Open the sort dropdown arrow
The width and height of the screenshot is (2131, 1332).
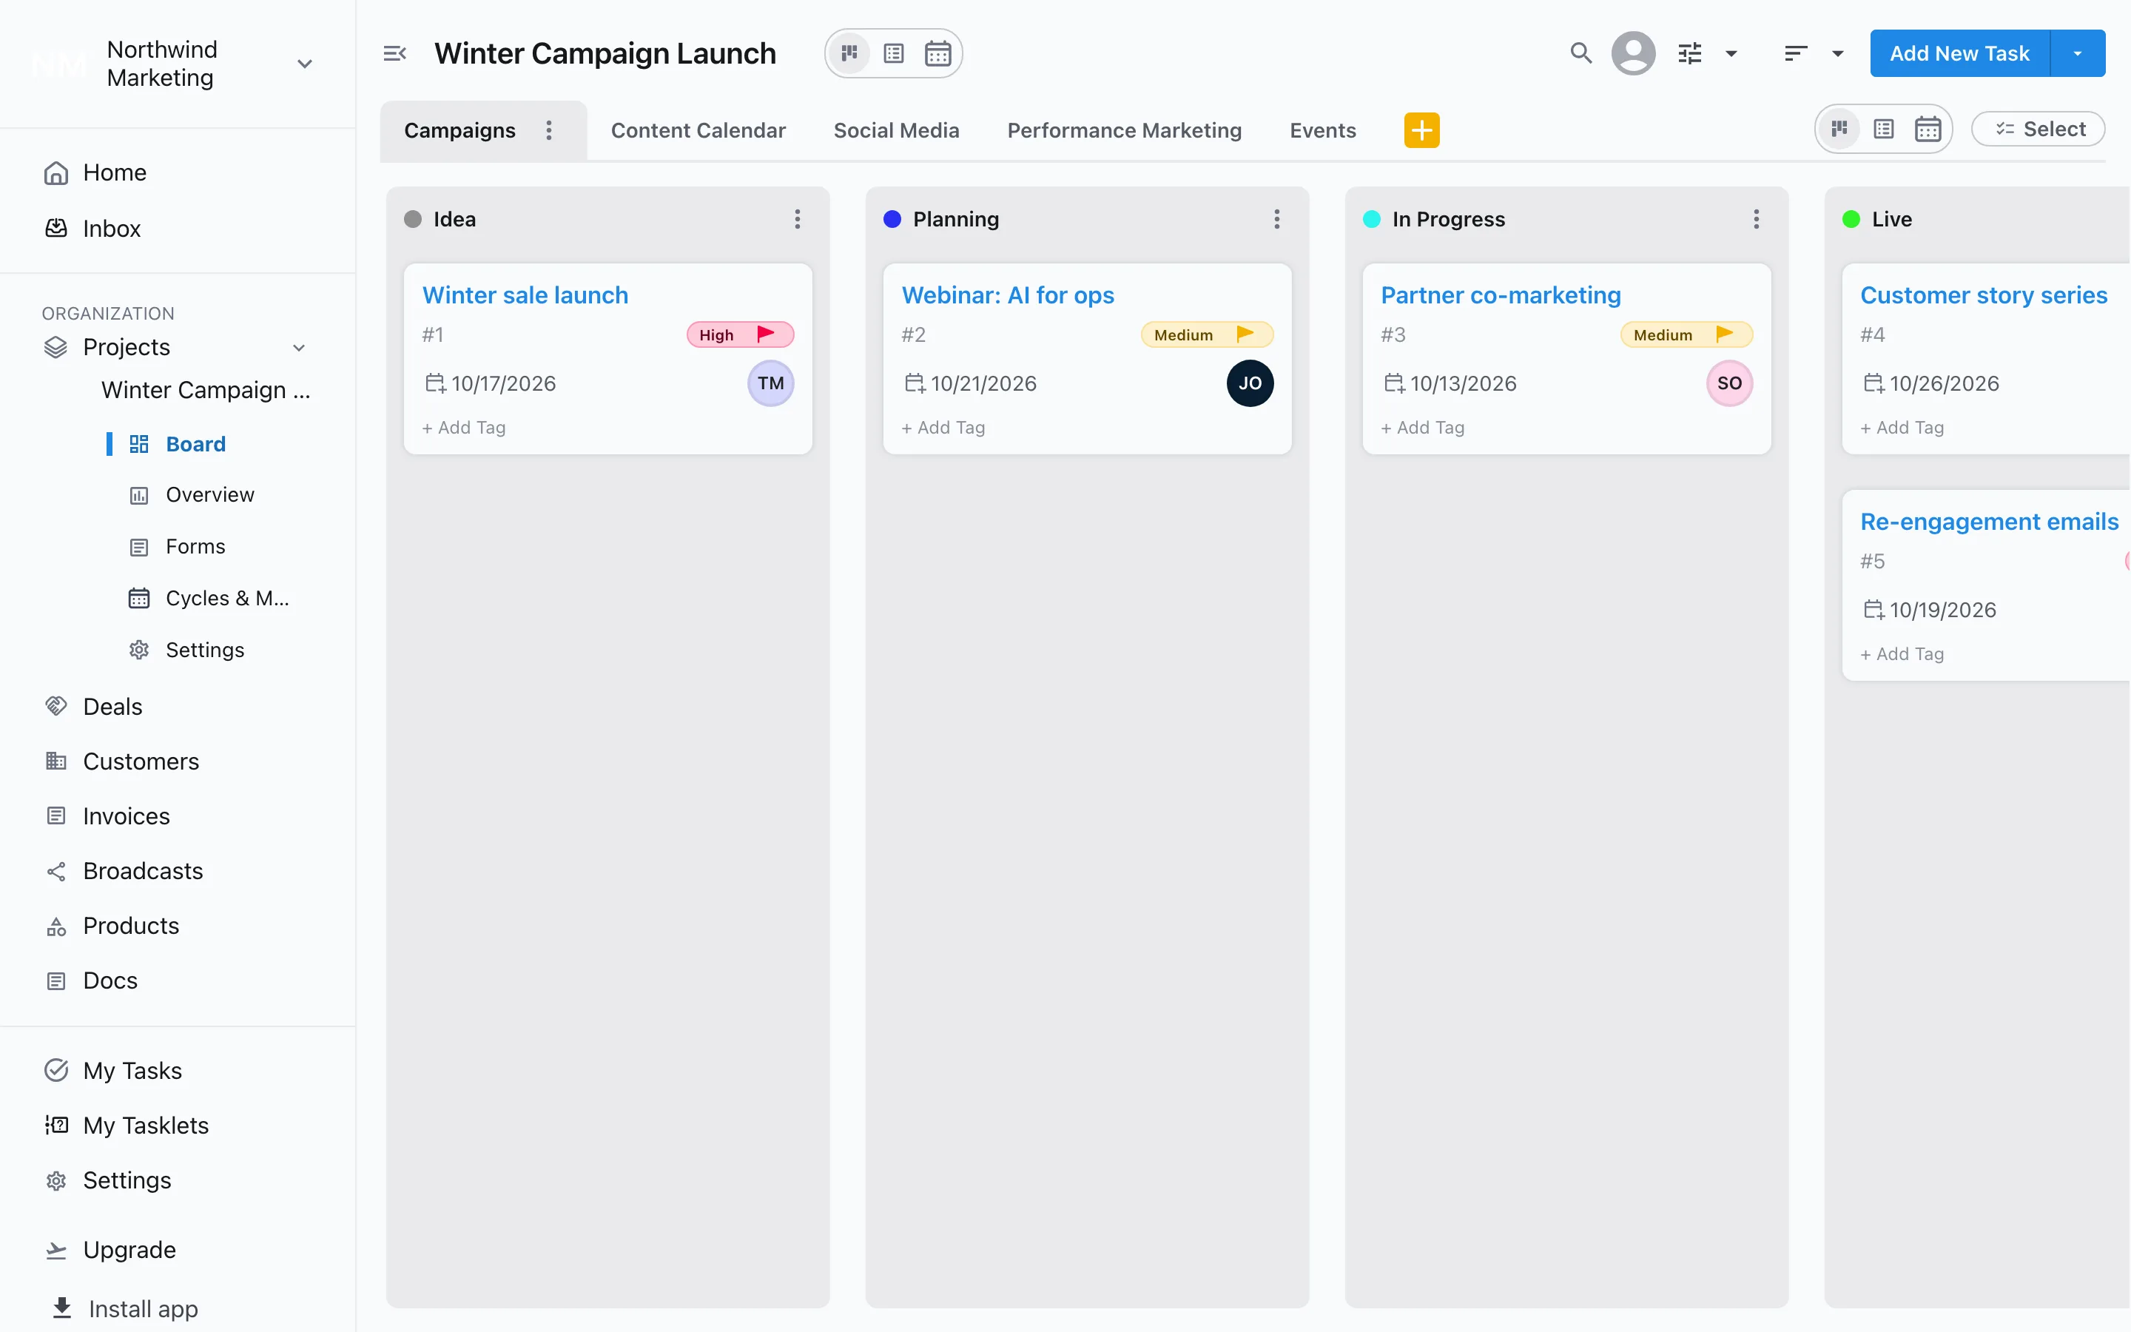(1837, 54)
